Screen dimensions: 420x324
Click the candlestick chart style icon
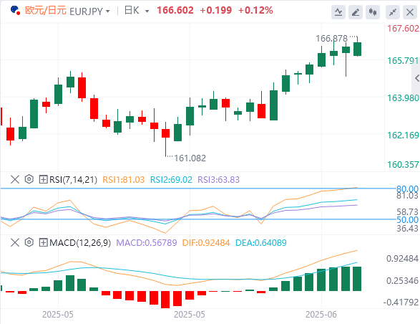coord(373,12)
